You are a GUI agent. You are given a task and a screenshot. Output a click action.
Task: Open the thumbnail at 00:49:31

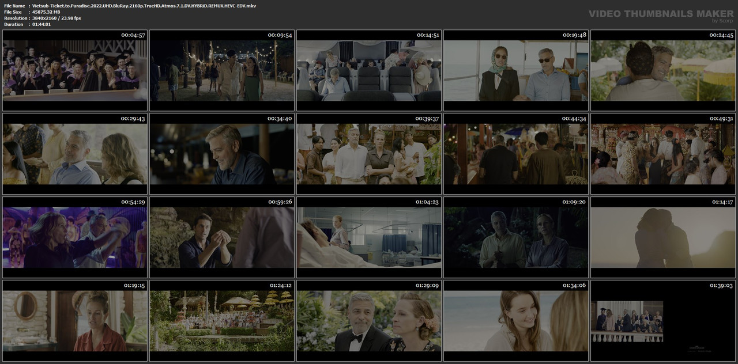click(x=663, y=154)
